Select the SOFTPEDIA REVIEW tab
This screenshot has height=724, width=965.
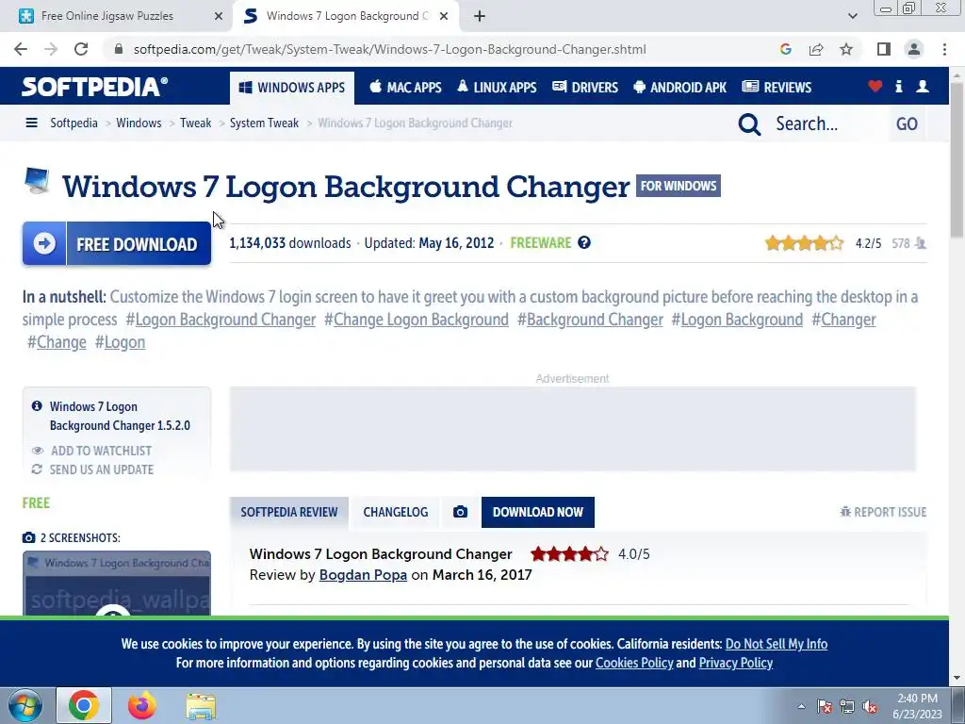coord(289,512)
